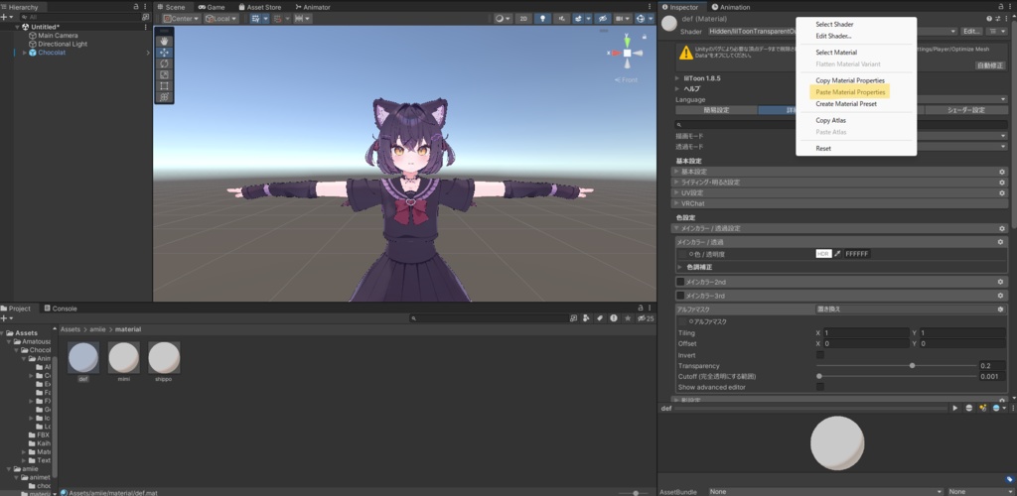The width and height of the screenshot is (1017, 496).
Task: Open the Center pivot dropdown
Action: pos(182,19)
